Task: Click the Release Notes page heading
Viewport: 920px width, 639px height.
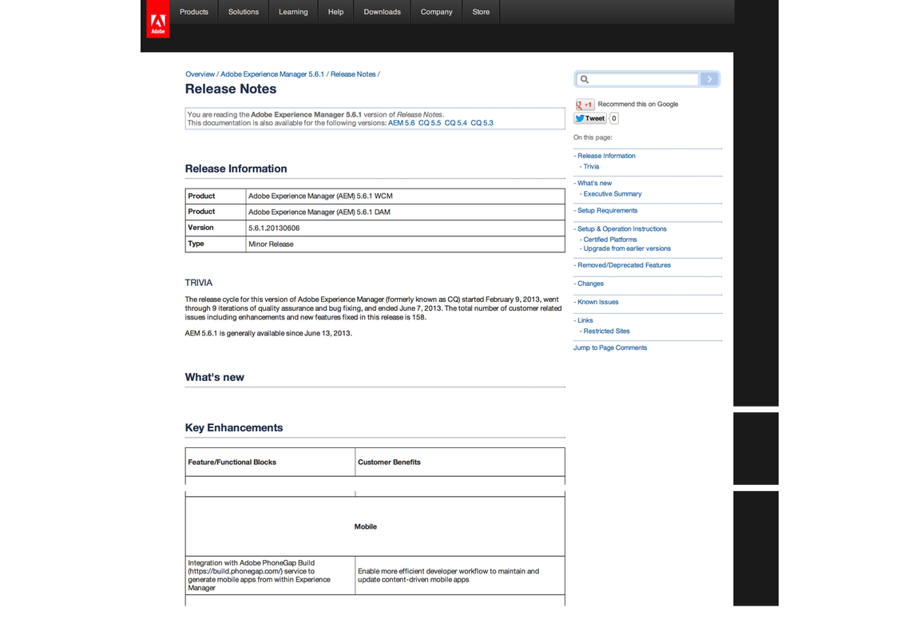Action: click(x=231, y=89)
